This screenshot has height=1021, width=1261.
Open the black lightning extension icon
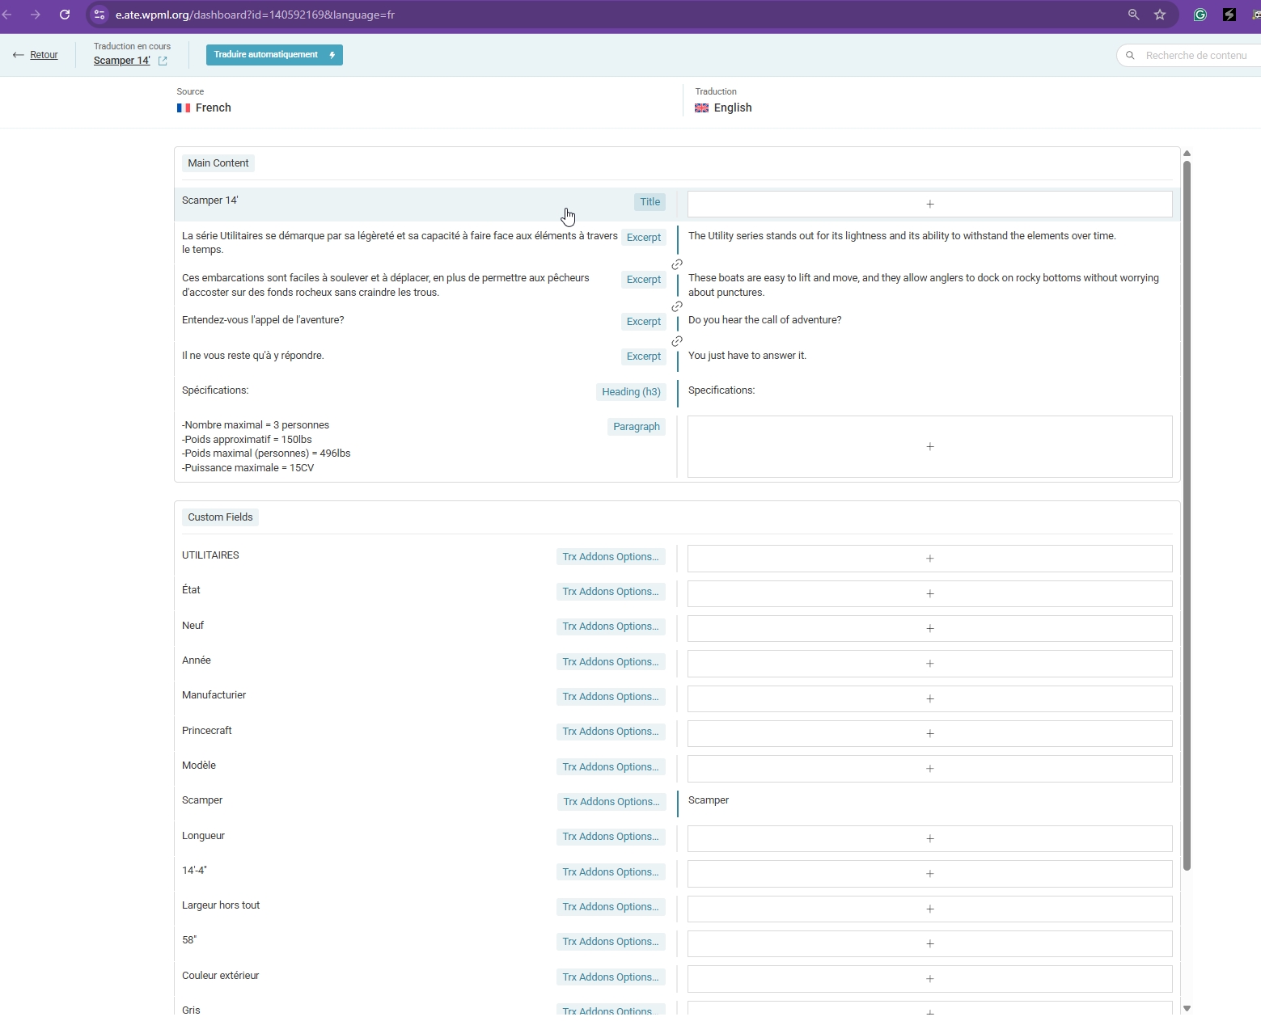coord(1229,15)
